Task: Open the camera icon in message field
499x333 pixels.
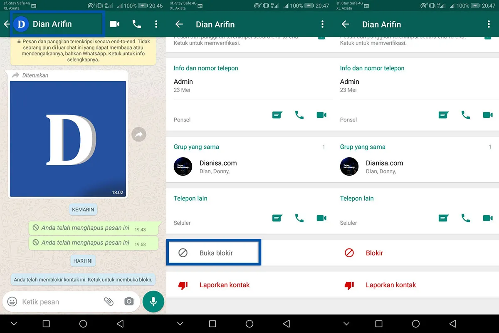Action: (129, 301)
